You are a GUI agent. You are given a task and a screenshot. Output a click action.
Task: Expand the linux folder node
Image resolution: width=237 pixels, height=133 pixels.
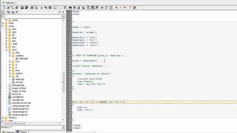pos(10,71)
